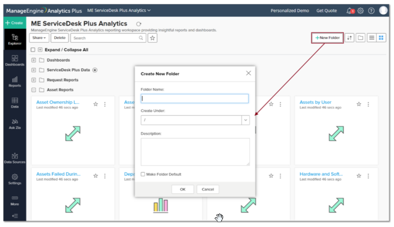Image resolution: width=394 pixels, height=227 pixels.
Task: Open the Dashboards sidebar icon
Action: point(15,60)
